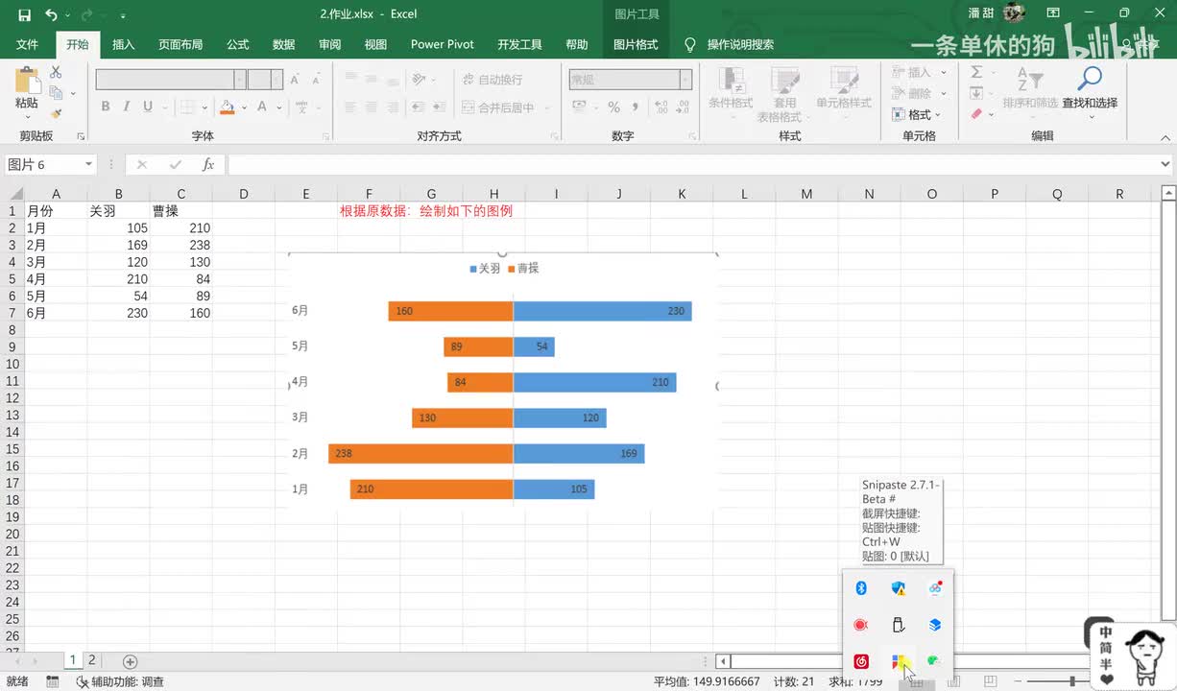
Task: Click horizontal scrollbar left arrow
Action: (x=723, y=661)
